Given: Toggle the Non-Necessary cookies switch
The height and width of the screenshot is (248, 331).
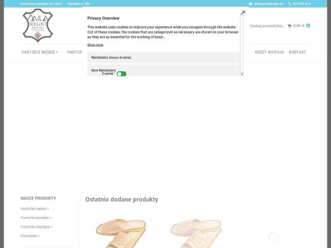Looking at the screenshot, I should pos(122,74).
